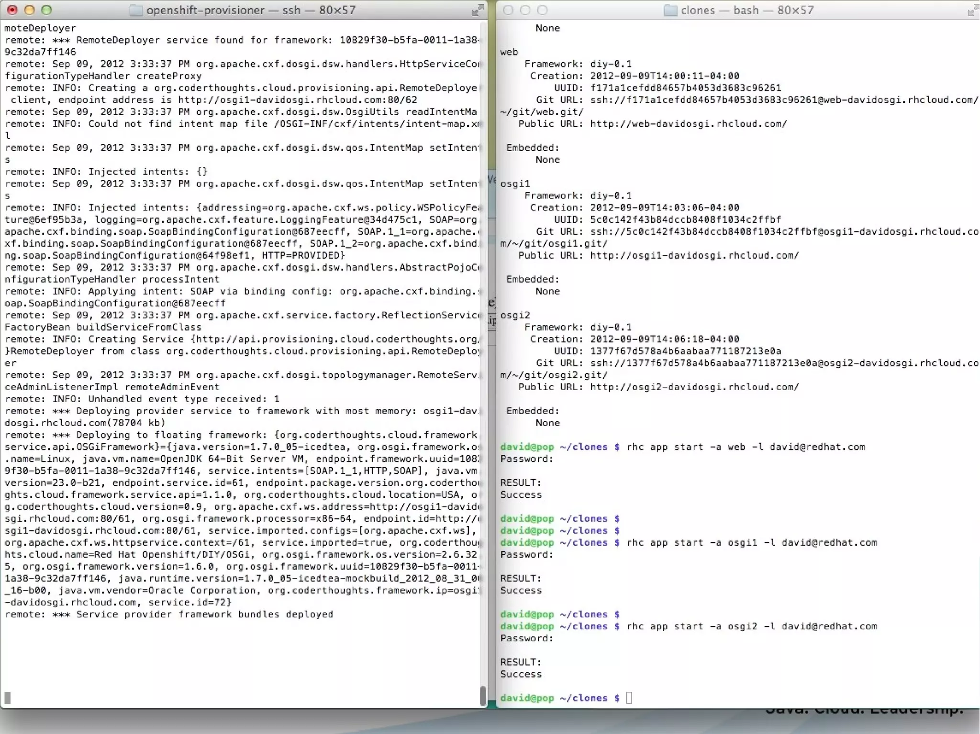
Task: Close the inactive clones bash window
Action: point(508,10)
